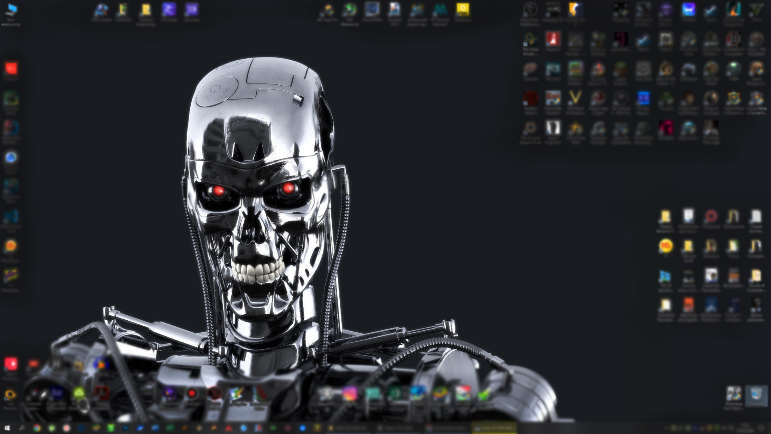Switch to the yellow-highlighted taskbar window button
This screenshot has width=771, height=434.
click(495, 428)
